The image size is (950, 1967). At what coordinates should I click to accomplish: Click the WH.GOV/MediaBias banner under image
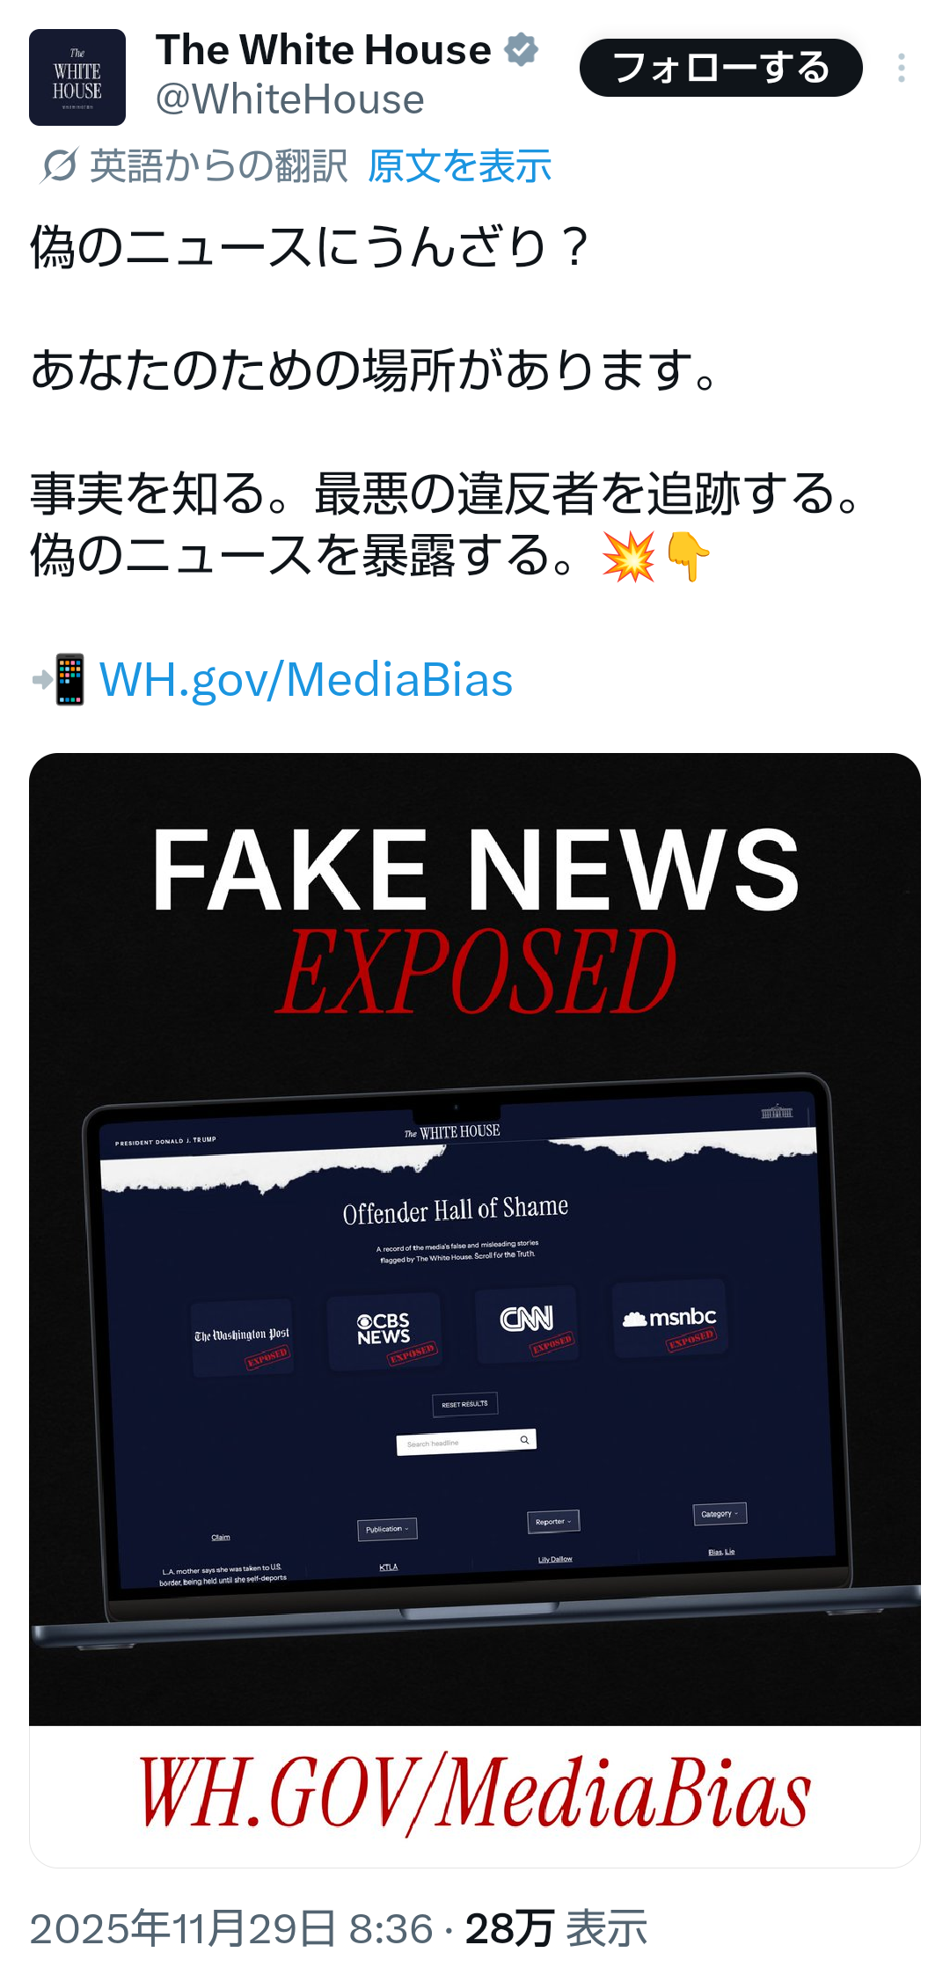tap(475, 1796)
